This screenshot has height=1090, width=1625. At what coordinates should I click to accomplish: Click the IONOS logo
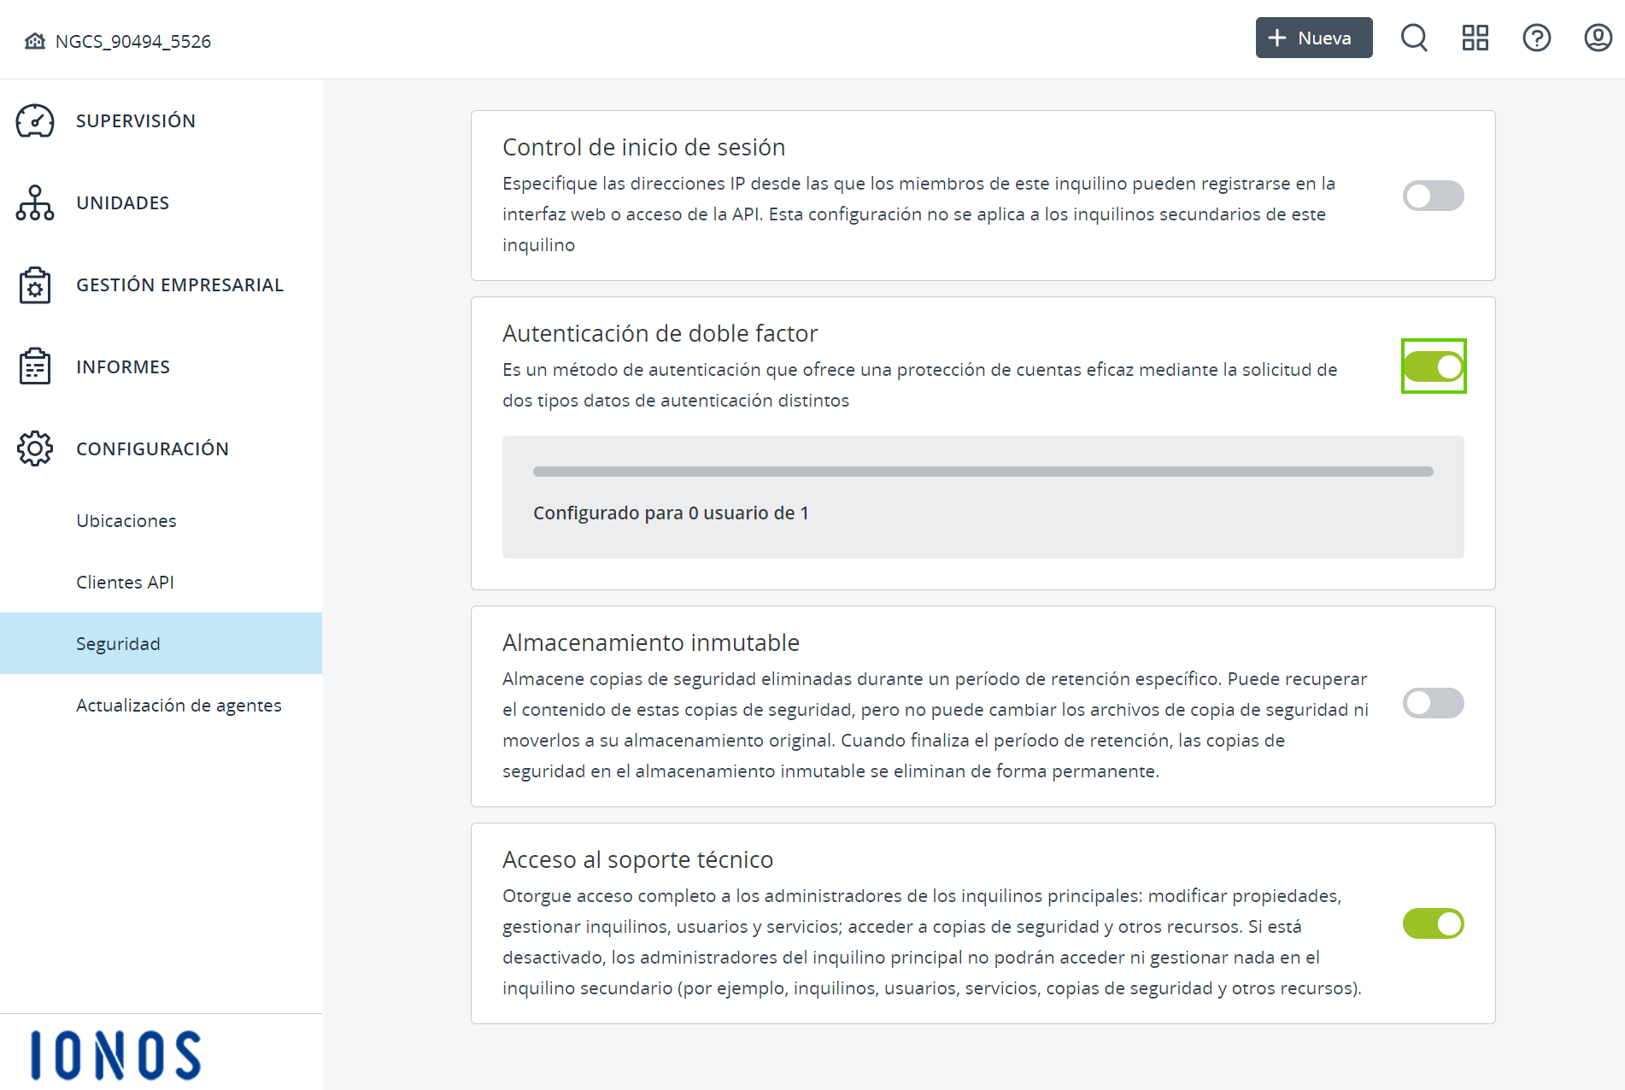tap(116, 1055)
